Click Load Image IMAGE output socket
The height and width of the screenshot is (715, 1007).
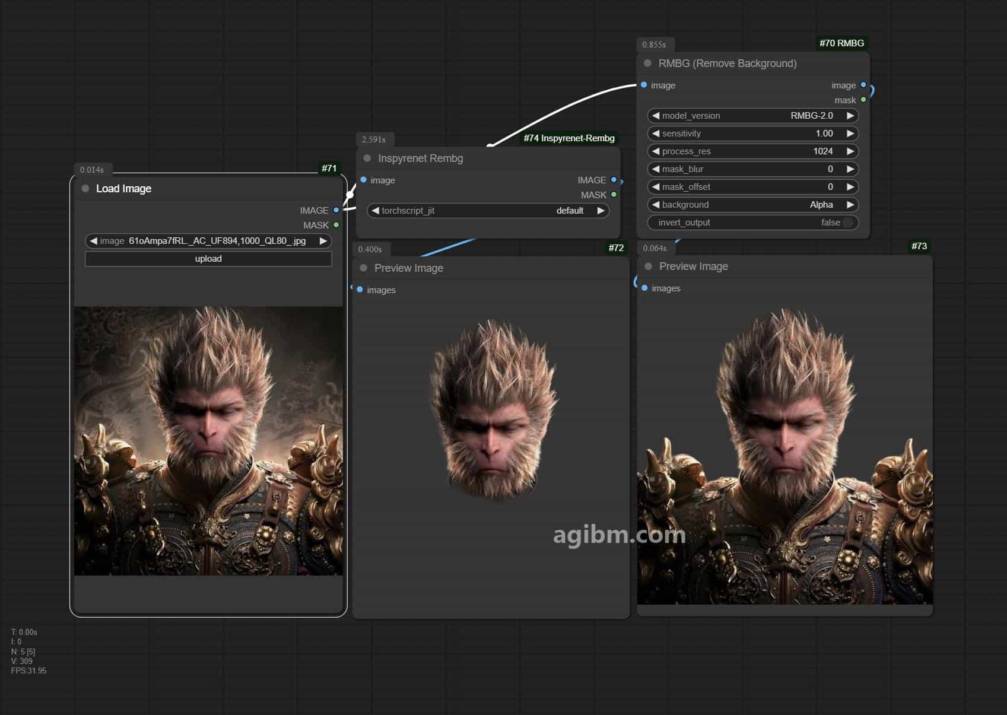[336, 210]
